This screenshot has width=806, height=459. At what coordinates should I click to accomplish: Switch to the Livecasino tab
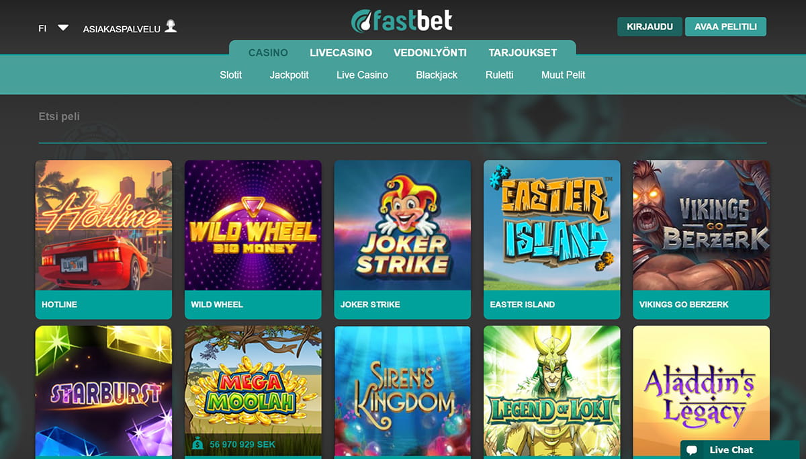click(341, 52)
